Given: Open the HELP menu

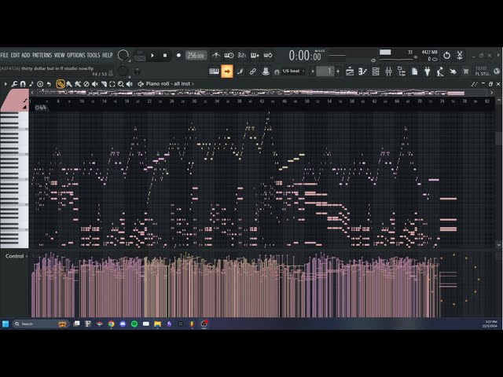Looking at the screenshot, I should (x=108, y=55).
